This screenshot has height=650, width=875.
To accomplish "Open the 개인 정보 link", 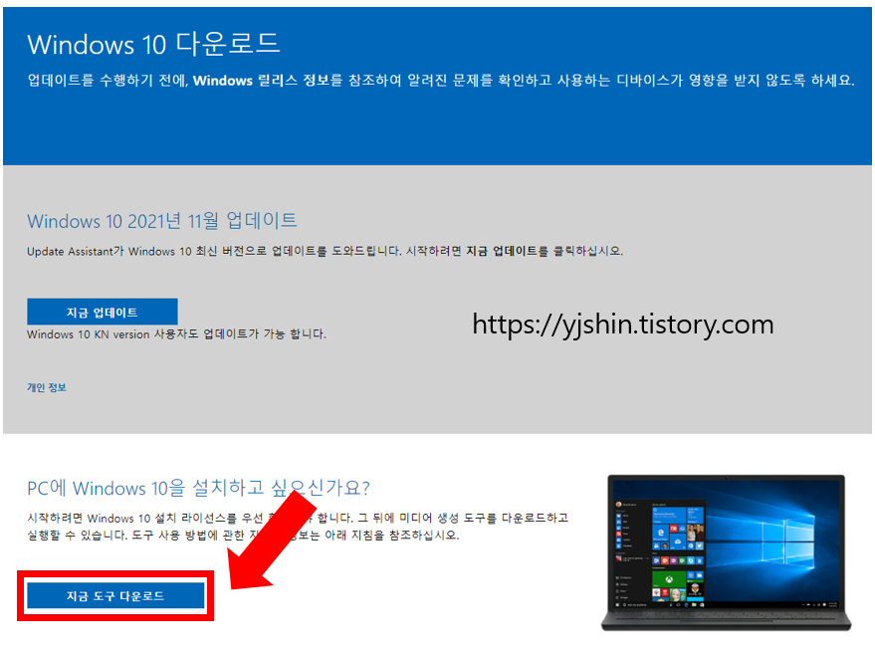I will tap(47, 387).
